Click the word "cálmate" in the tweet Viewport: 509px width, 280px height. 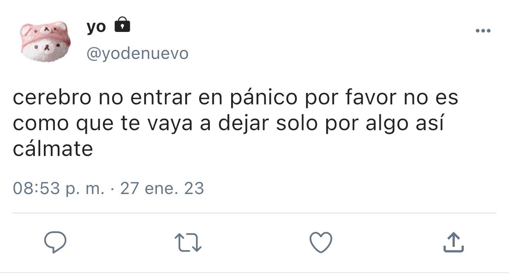pyautogui.click(x=53, y=149)
